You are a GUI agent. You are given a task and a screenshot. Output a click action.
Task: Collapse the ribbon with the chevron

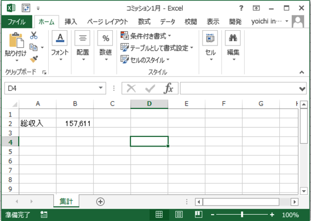click(302, 72)
